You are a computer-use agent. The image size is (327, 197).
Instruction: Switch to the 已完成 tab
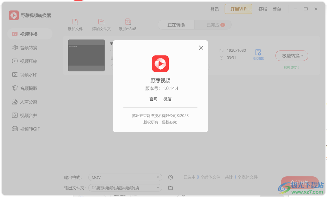point(213,25)
